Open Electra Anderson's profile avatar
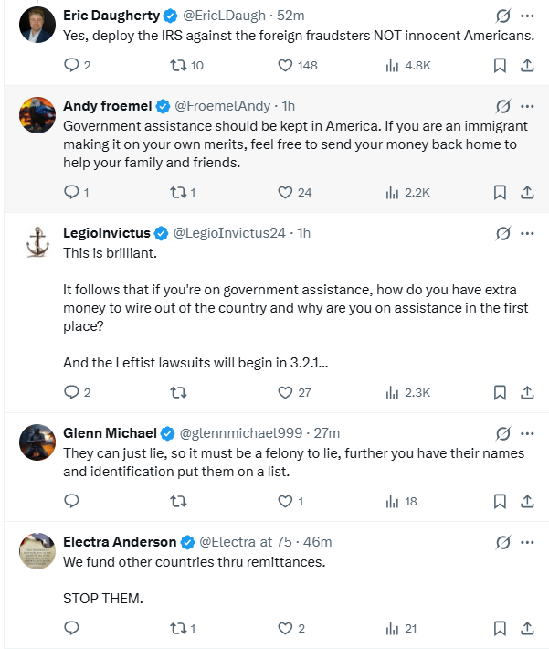Image resolution: width=549 pixels, height=649 pixels. [37, 551]
